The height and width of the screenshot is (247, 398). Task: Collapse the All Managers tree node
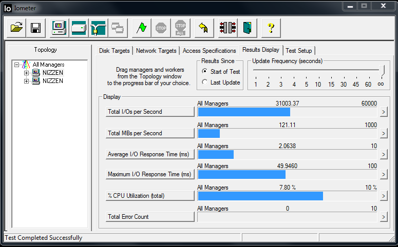pos(17,65)
